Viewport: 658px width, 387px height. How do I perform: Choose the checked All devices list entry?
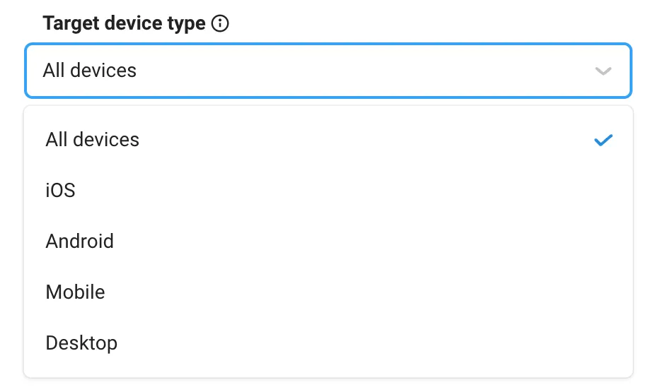[x=328, y=139]
